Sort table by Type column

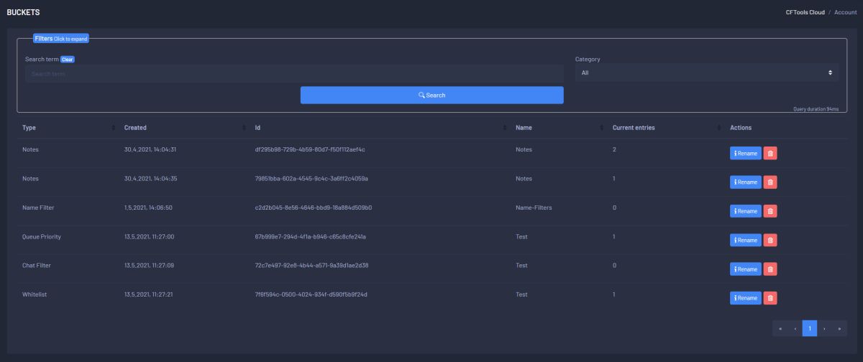(x=68, y=127)
